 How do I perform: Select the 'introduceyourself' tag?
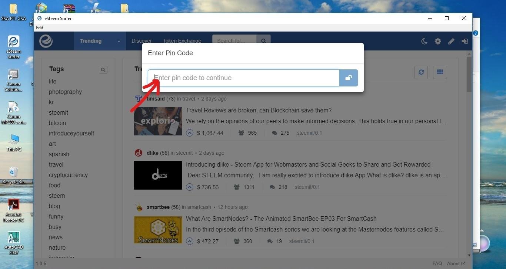(x=71, y=133)
